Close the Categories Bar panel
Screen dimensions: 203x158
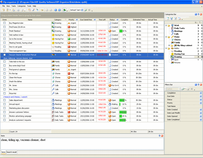coord(201,14)
